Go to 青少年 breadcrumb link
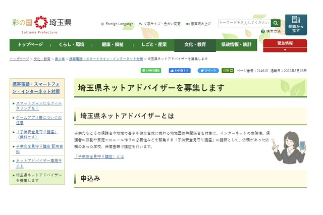Image resolution: width=323 pixels, height=215 pixels. coord(60,59)
